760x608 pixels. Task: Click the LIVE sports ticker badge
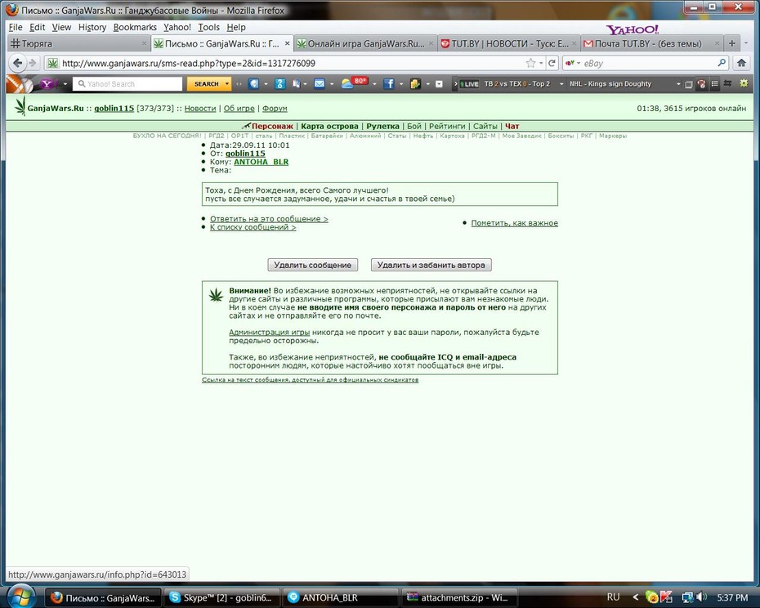point(469,84)
